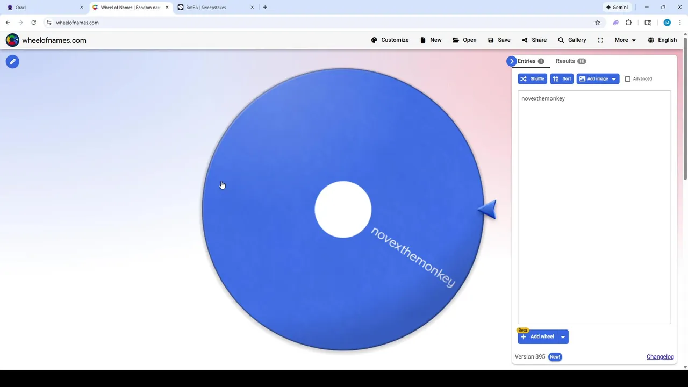Enter fullscreen mode icon
This screenshot has width=688, height=387.
pos(600,40)
